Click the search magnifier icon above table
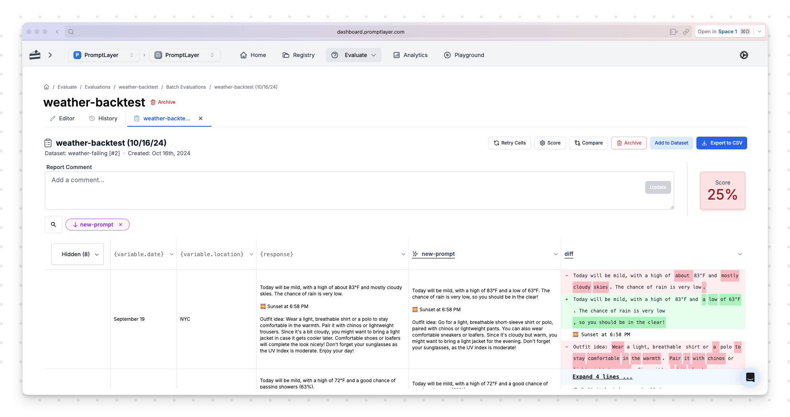 54,225
